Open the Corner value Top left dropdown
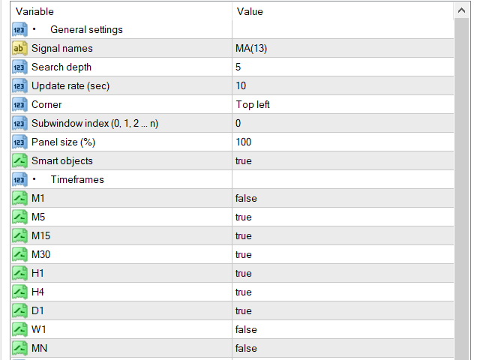480x360 pixels. 343,105
